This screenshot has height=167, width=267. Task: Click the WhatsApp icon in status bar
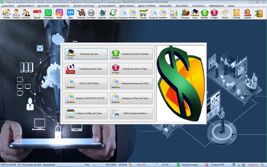[178, 165]
